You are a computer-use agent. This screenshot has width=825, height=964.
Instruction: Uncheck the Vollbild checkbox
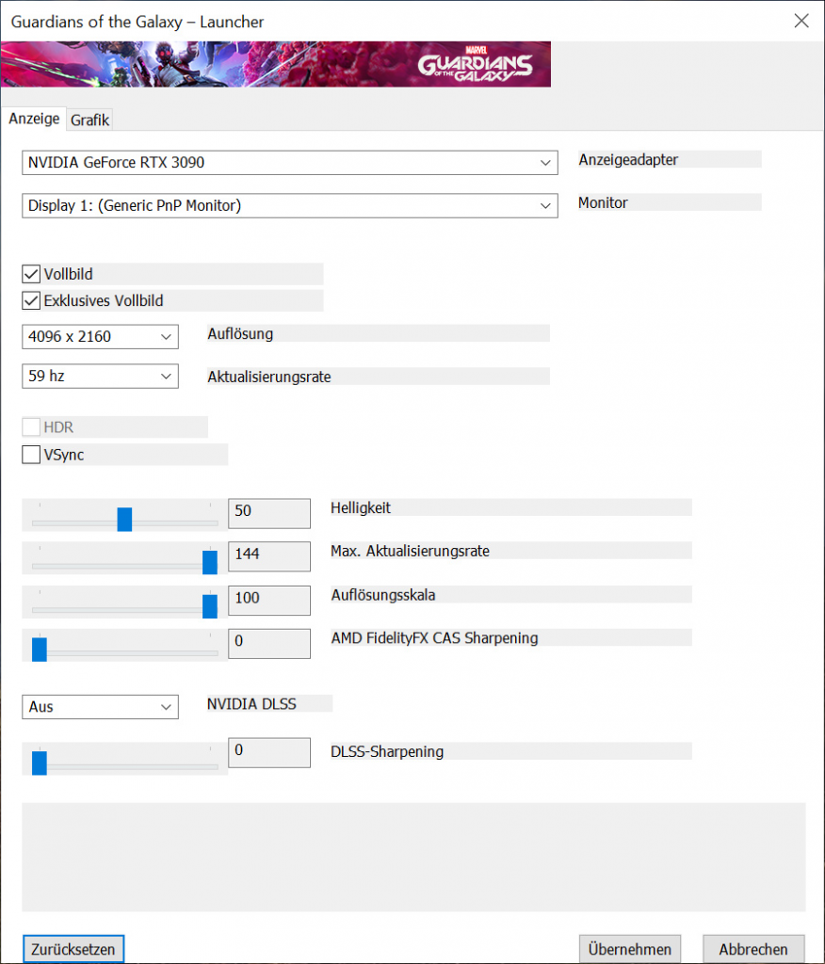coord(31,274)
